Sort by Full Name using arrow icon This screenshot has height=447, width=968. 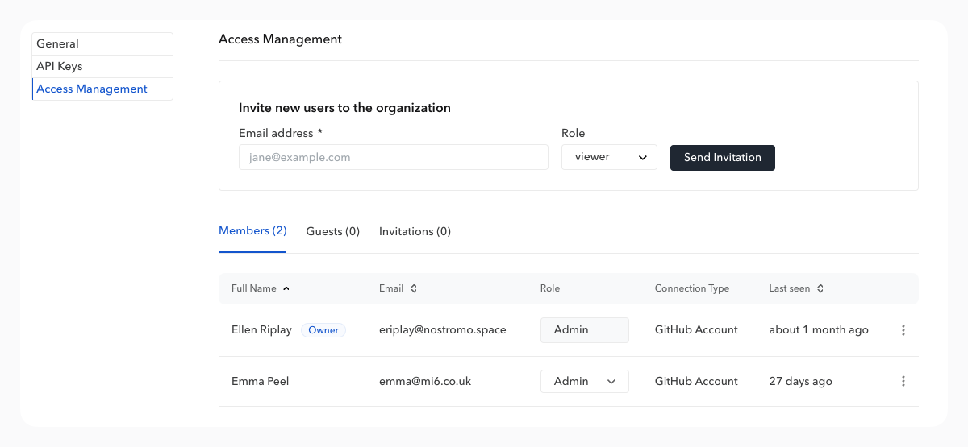coord(286,288)
